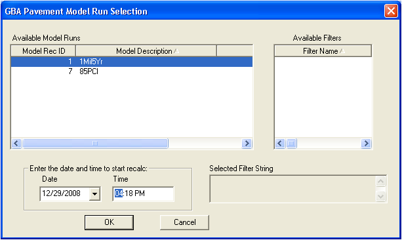402x240 pixels.
Task: Click the blank third column header in model runs
Action: [x=235, y=51]
